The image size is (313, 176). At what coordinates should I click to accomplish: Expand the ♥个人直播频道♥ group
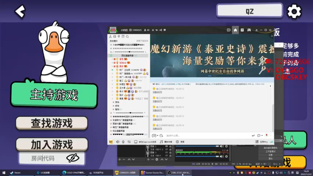(128, 134)
